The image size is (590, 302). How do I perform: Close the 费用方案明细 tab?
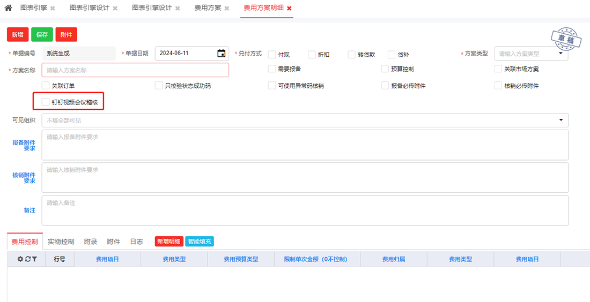(x=290, y=9)
